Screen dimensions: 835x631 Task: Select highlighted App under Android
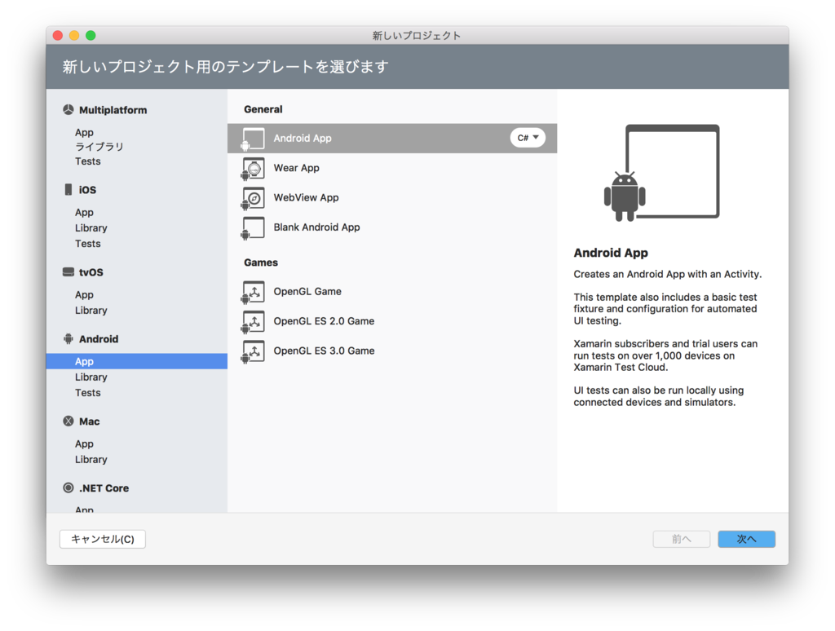coord(137,361)
